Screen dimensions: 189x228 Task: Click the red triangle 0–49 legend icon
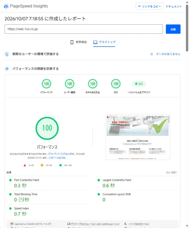point(25,165)
